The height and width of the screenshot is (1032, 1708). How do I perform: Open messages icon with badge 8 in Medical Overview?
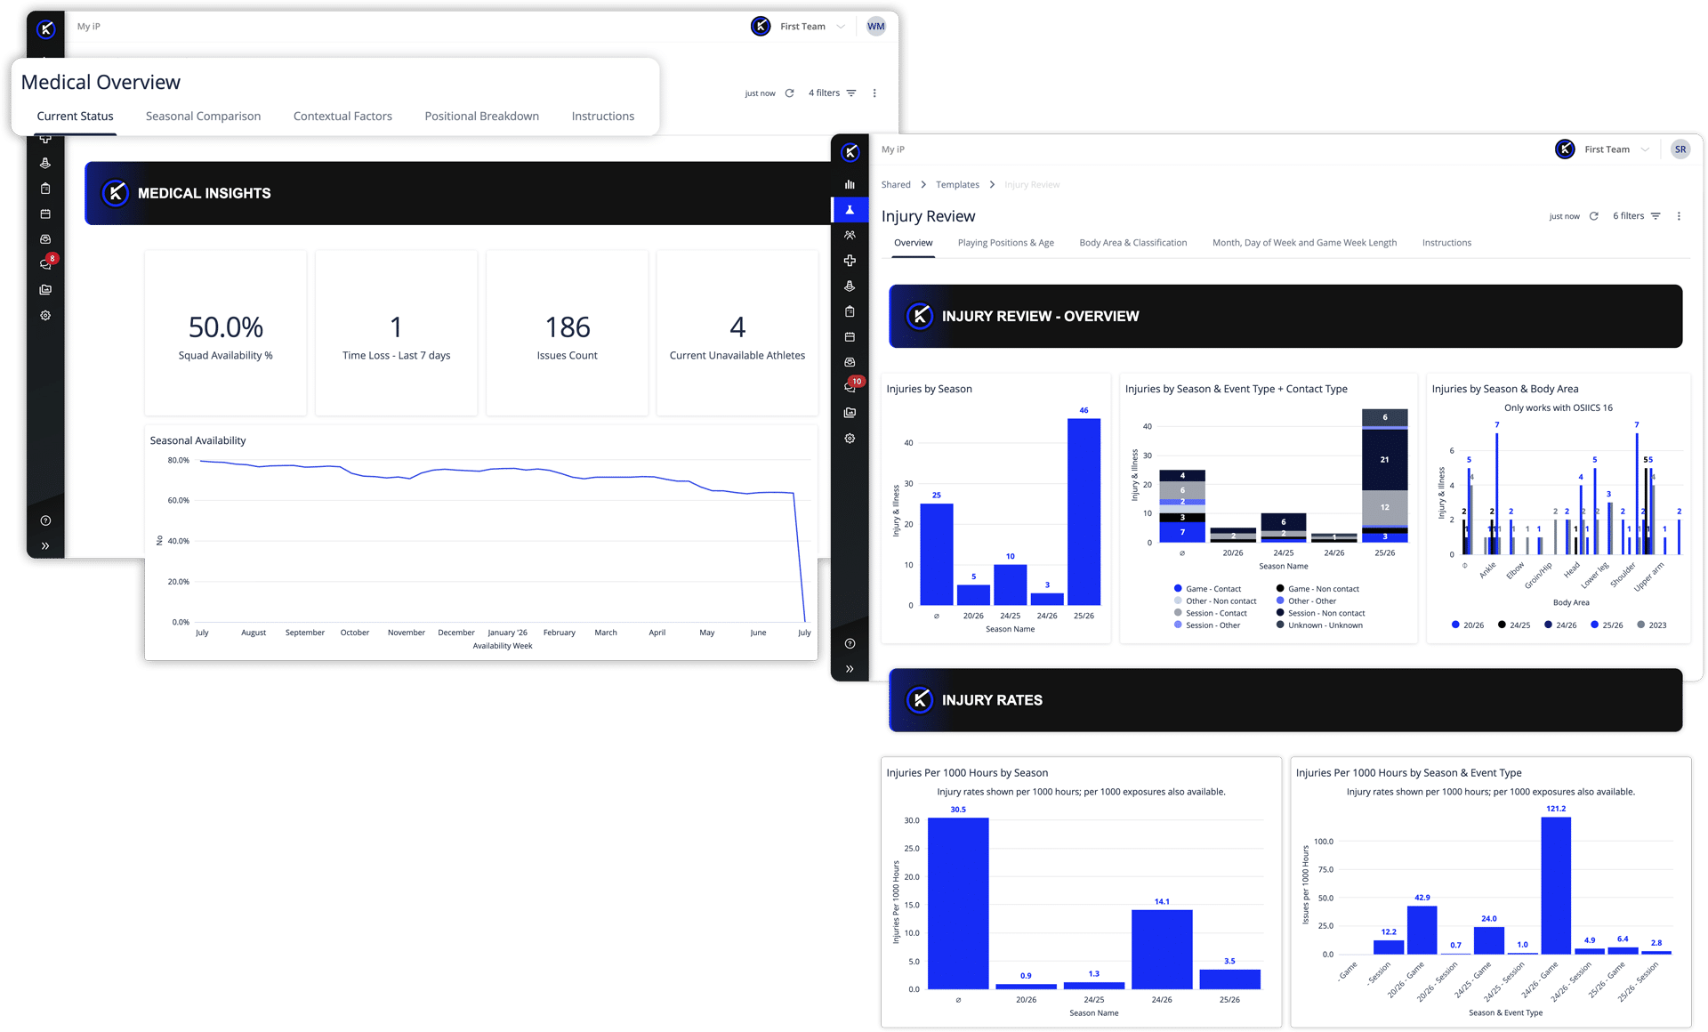47,262
